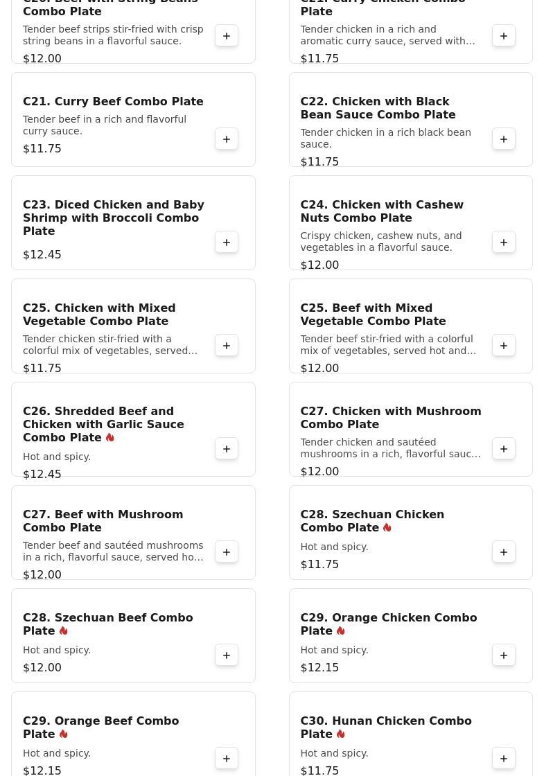Open C24 Chicken with Cashew Nuts title
The image size is (544, 776).
tap(381, 211)
